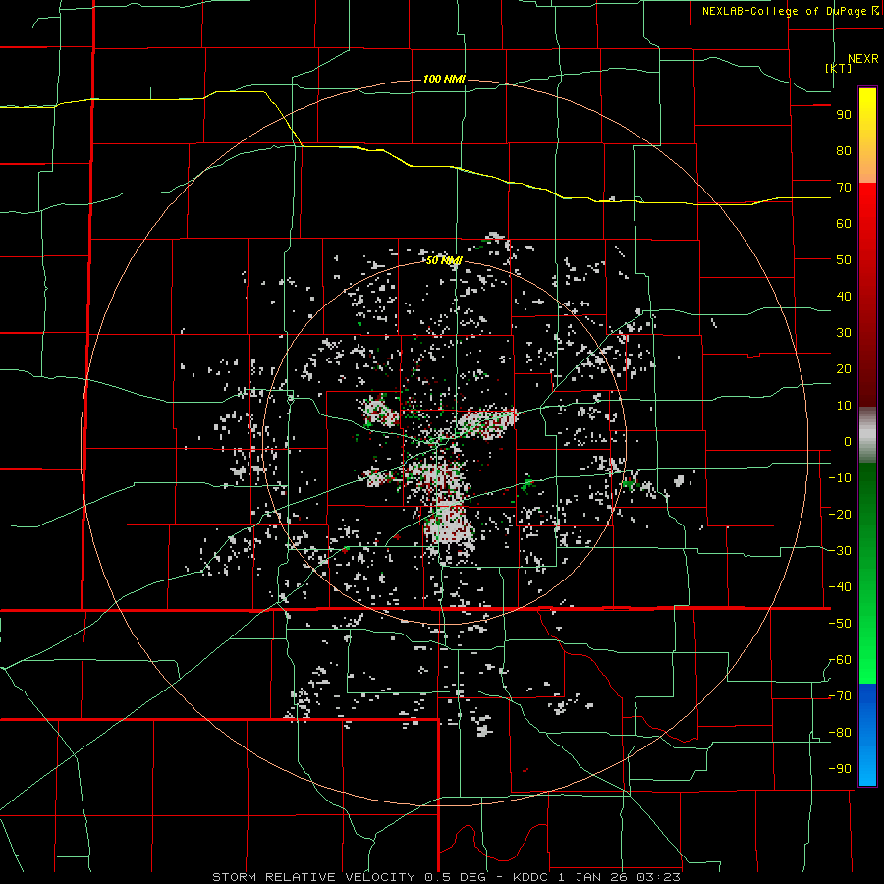884x884 pixels.
Task: Click the "100 NMI" range ring label
Action: 444,79
